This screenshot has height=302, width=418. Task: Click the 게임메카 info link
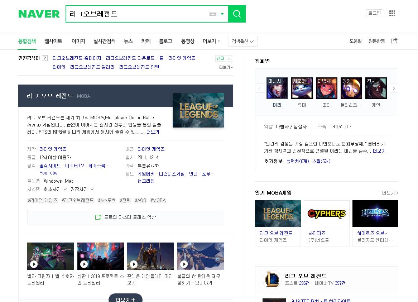[x=146, y=174]
